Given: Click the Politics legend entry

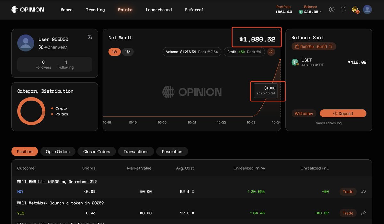Looking at the screenshot, I should pyautogui.click(x=60, y=114).
